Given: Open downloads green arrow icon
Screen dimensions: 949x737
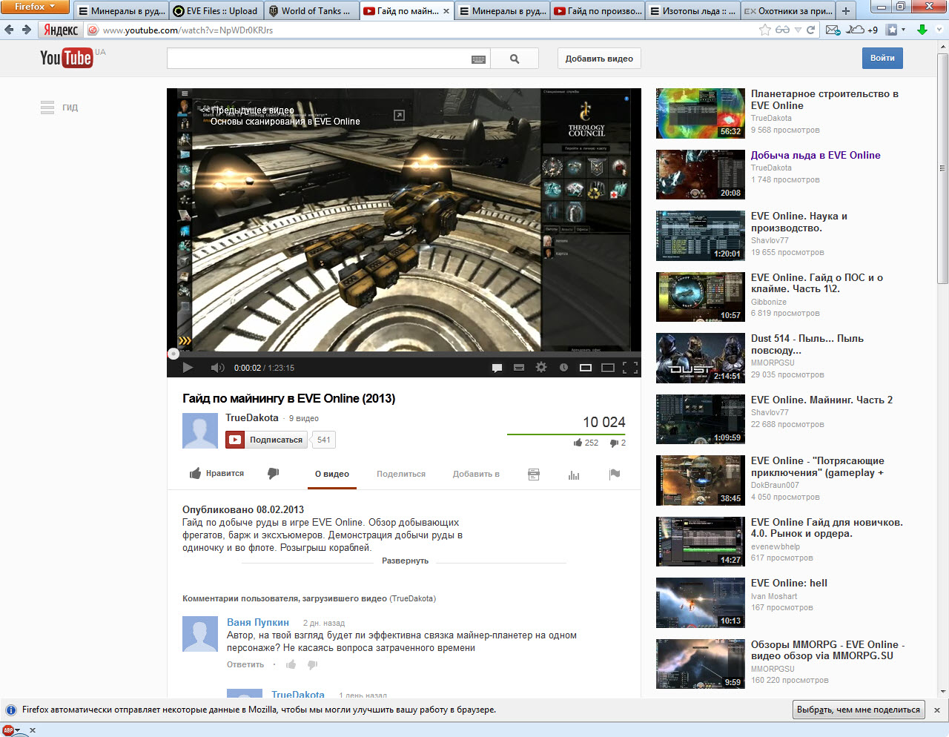Looking at the screenshot, I should [922, 30].
